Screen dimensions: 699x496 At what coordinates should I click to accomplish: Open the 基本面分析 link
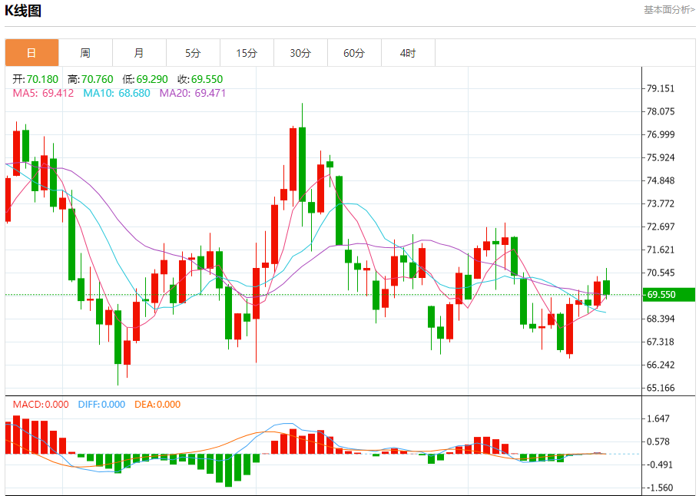(670, 10)
